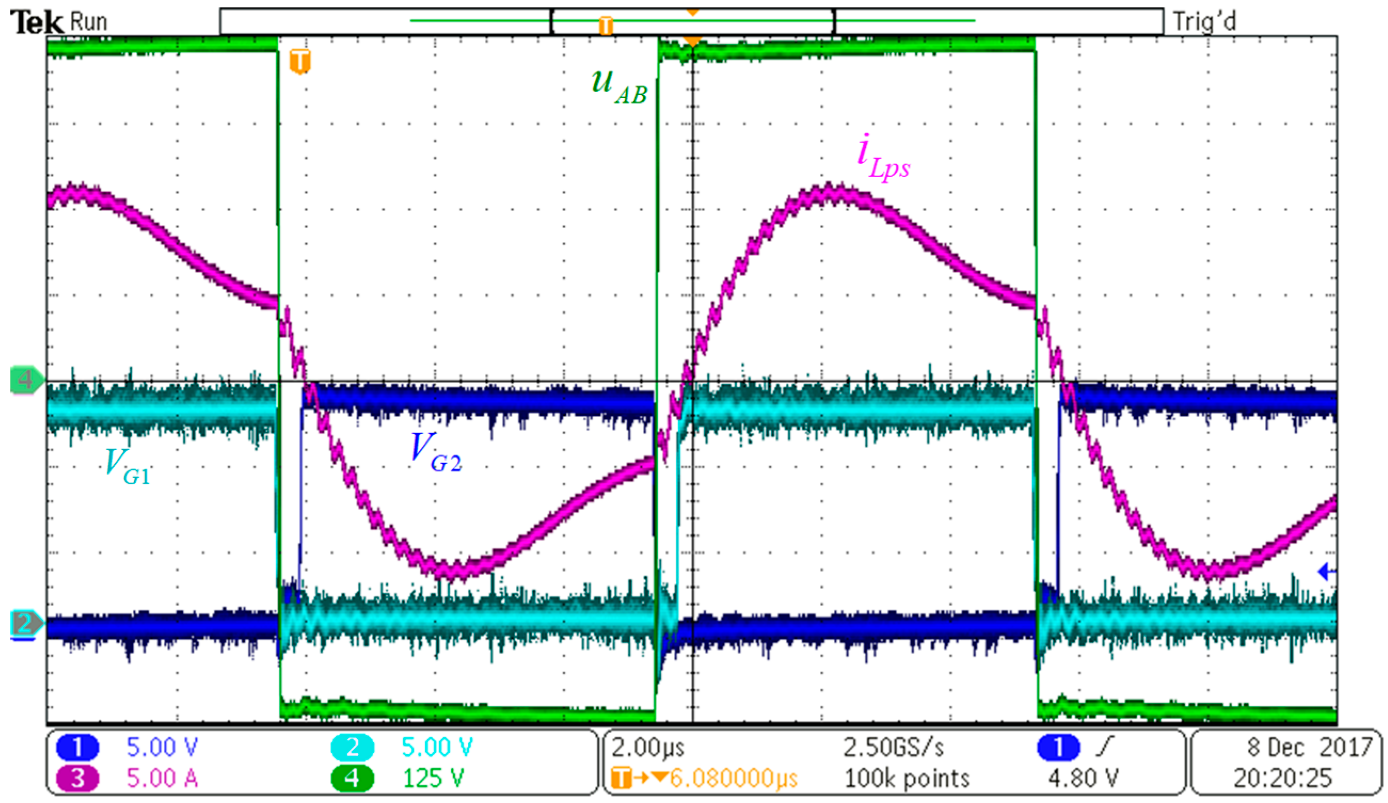1388x803 pixels.
Task: Click the magenta channel 3 badge
Action: click(77, 778)
